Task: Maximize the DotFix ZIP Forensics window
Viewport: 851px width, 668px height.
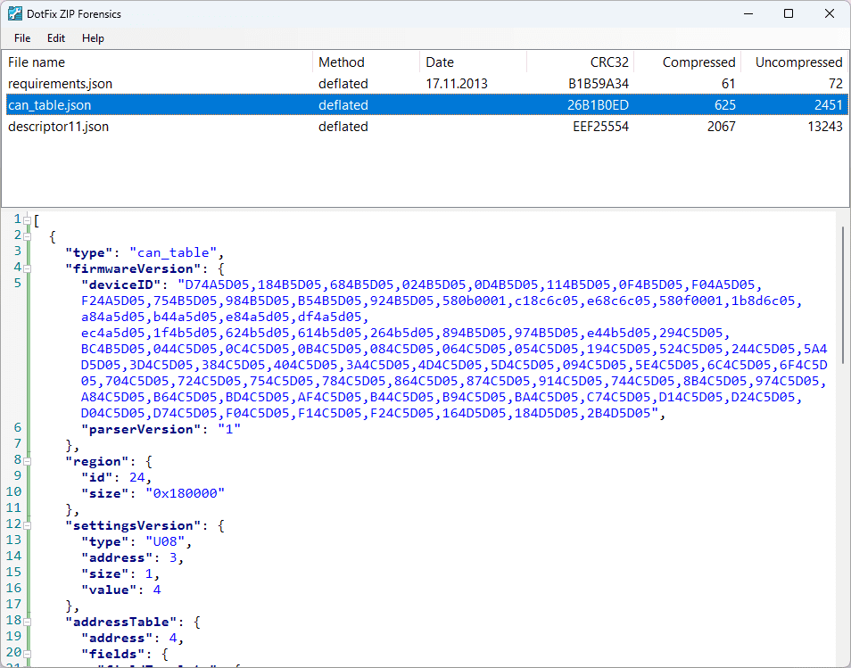Action: (789, 13)
